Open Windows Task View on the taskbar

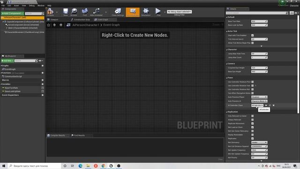pos(73,166)
